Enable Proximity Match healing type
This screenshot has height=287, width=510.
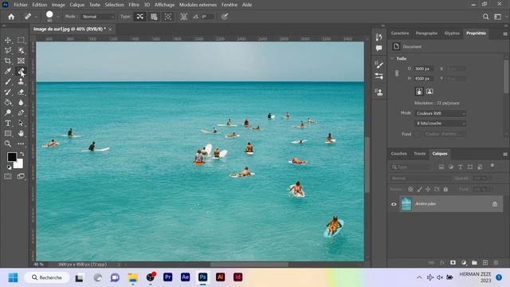pyautogui.click(x=168, y=17)
